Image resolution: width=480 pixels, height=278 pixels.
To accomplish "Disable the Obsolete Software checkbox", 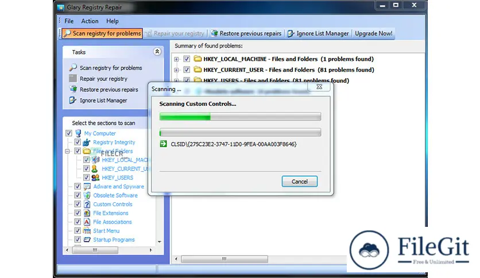I will click(78, 195).
